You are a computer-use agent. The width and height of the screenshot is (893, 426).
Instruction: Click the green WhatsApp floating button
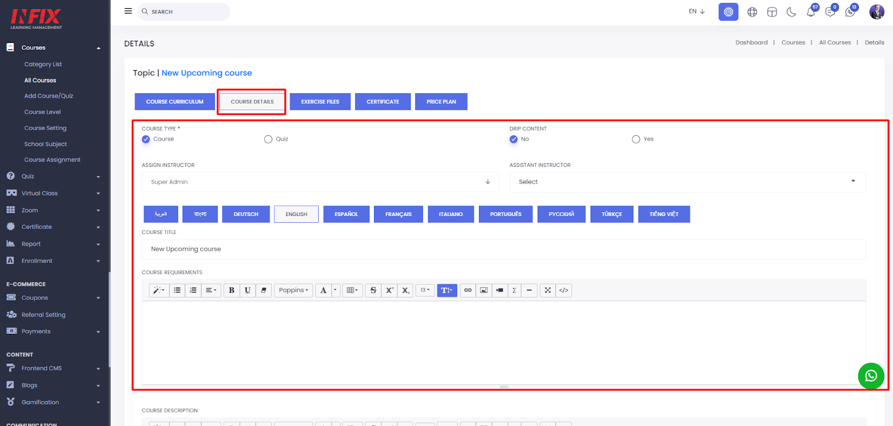(871, 376)
